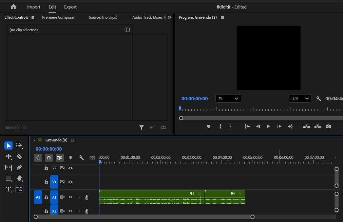The width and height of the screenshot is (343, 222).
Task: Click the first audio clip on A1
Action: [x=152, y=197]
